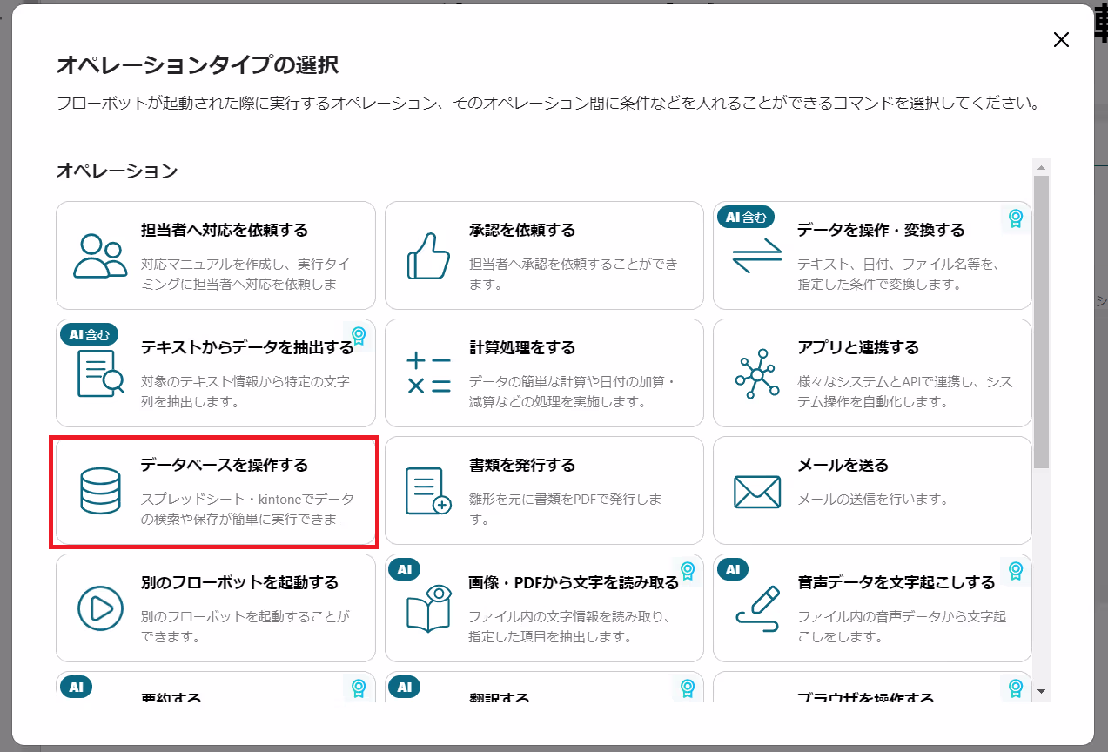Click the math operators icon for 計算処理をする
This screenshot has width=1108, height=752.
point(428,373)
